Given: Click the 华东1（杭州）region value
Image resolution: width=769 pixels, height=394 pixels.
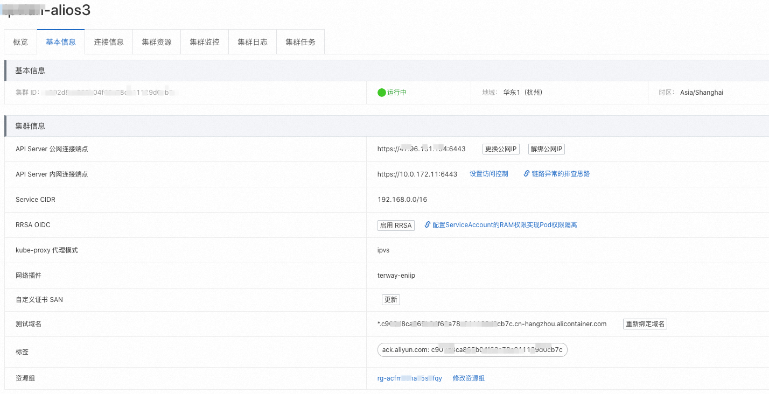Looking at the screenshot, I should point(523,93).
